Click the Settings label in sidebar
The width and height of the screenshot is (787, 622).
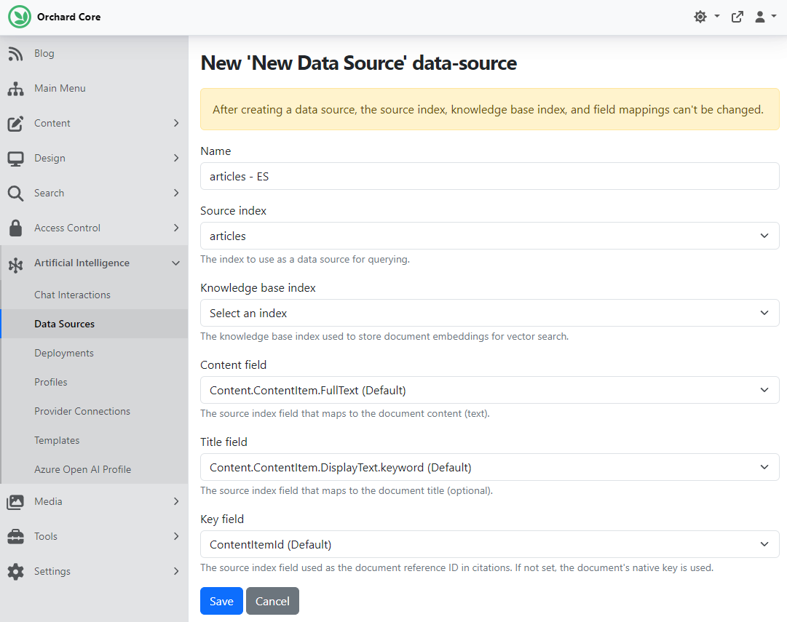pyautogui.click(x=52, y=571)
